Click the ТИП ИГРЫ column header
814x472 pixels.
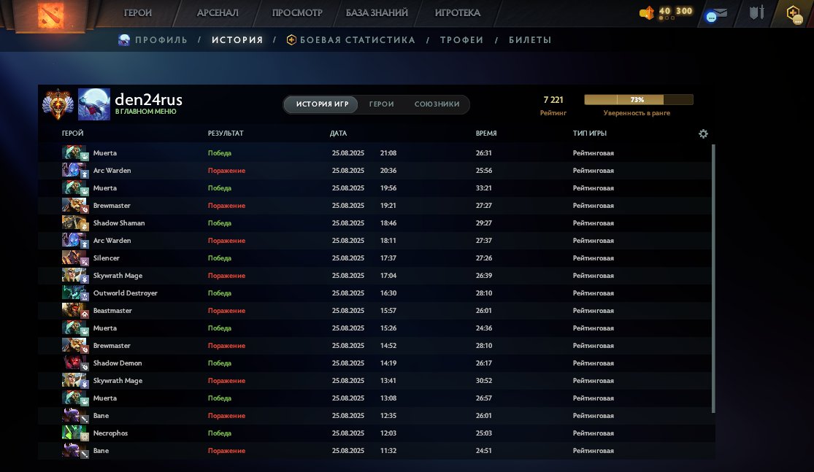pos(590,134)
